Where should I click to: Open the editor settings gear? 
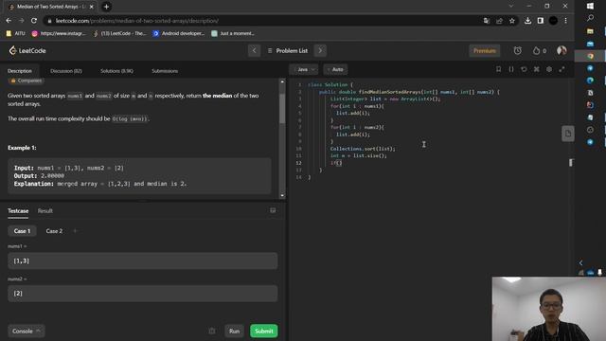point(549,69)
